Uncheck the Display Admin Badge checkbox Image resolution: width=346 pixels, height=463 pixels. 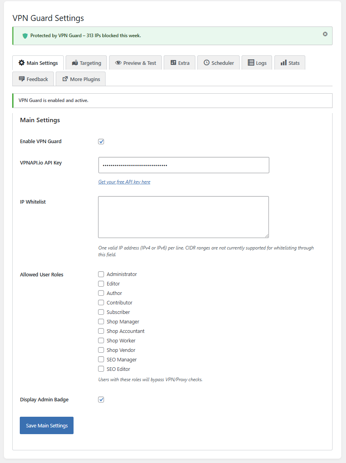coord(101,400)
